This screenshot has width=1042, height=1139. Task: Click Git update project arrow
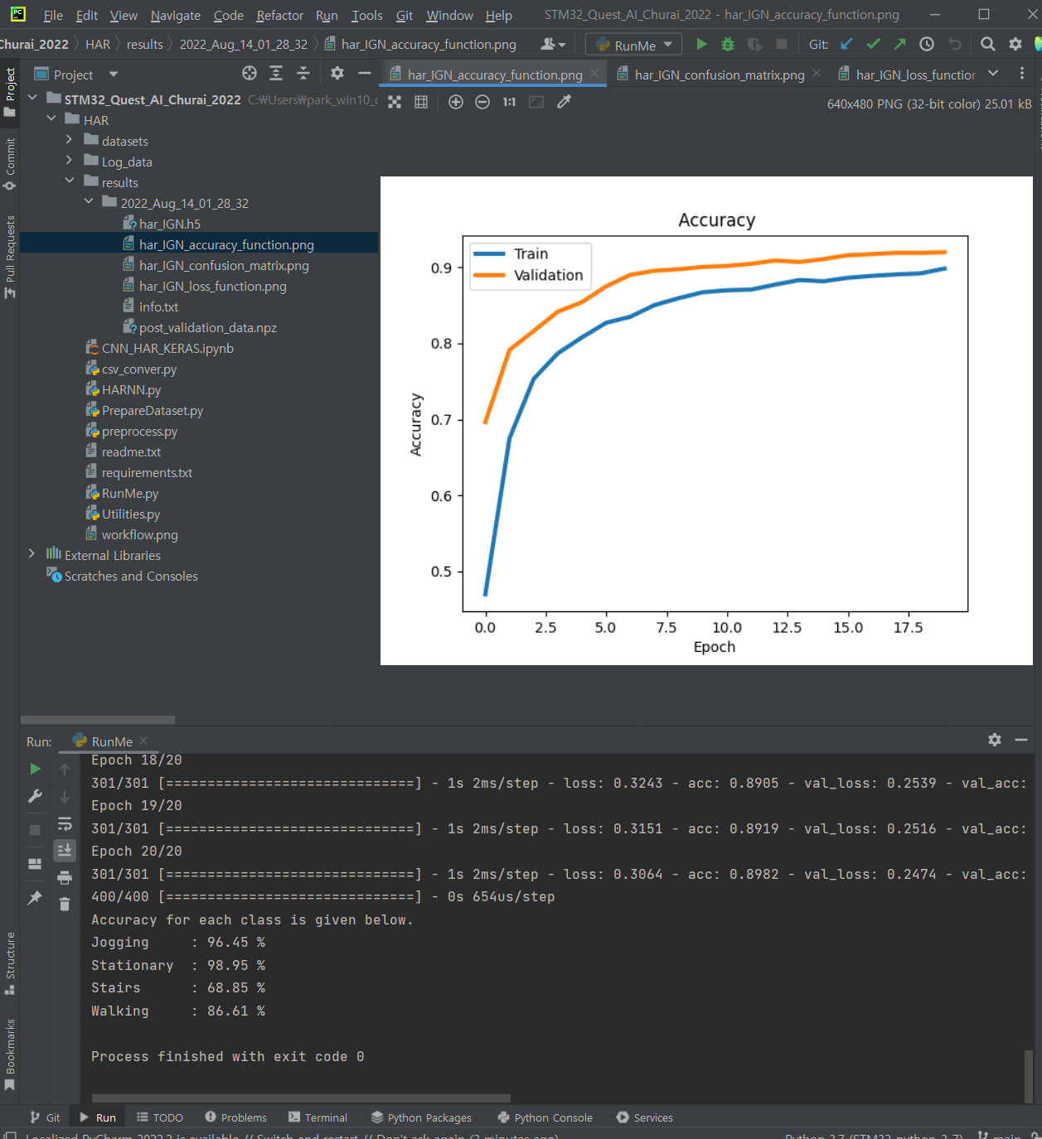846,45
